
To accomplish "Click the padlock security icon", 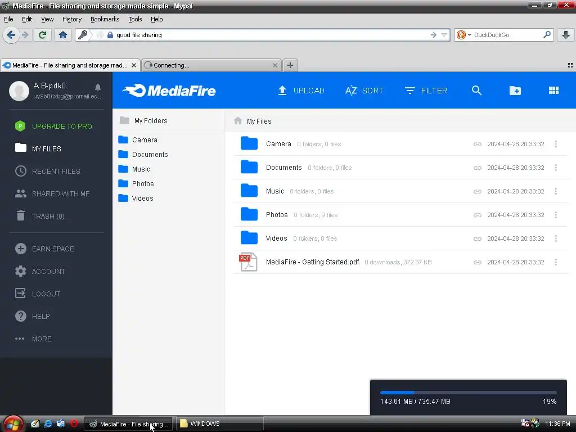I will [110, 35].
